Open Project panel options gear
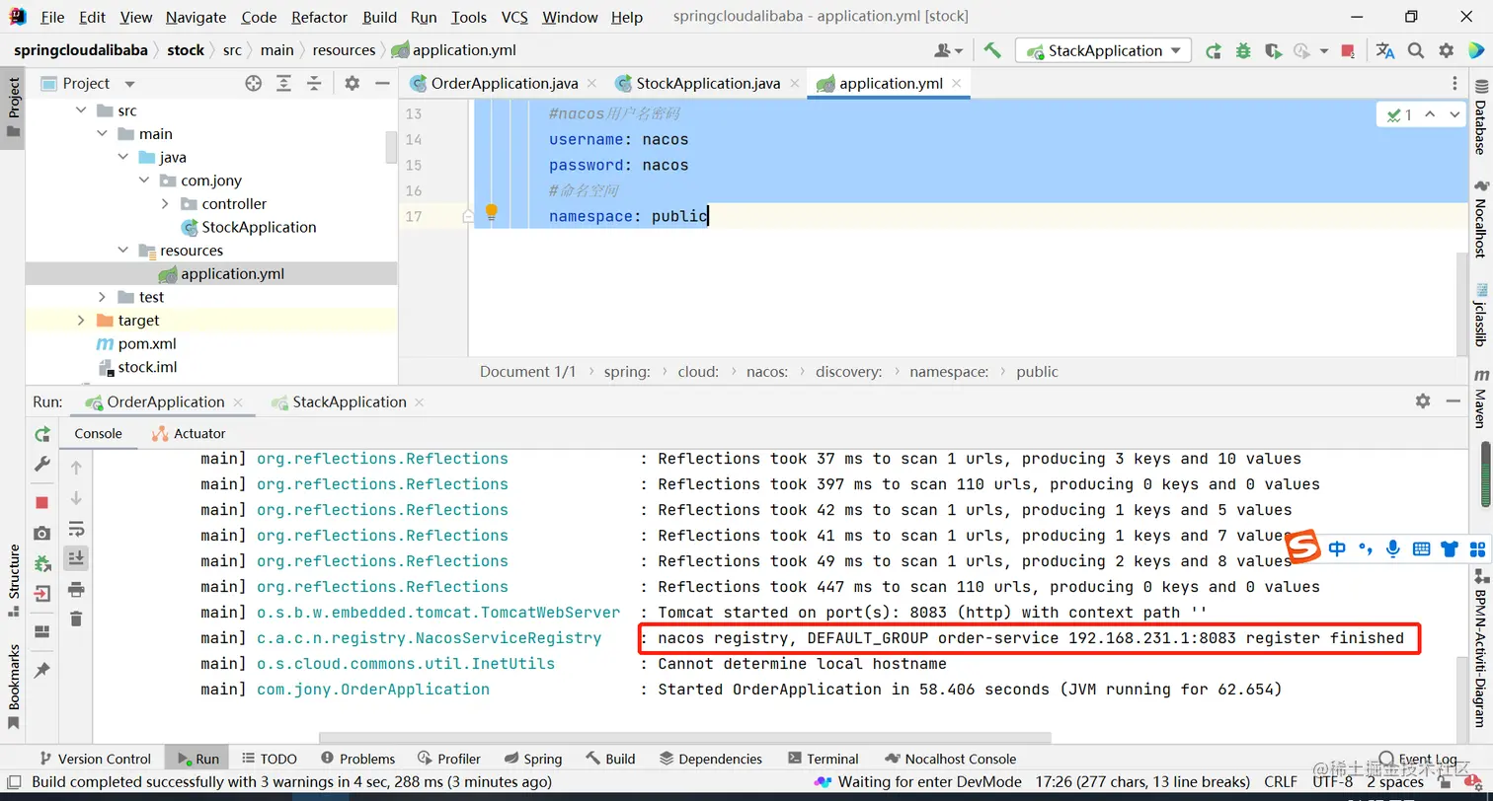1493x801 pixels. point(353,84)
